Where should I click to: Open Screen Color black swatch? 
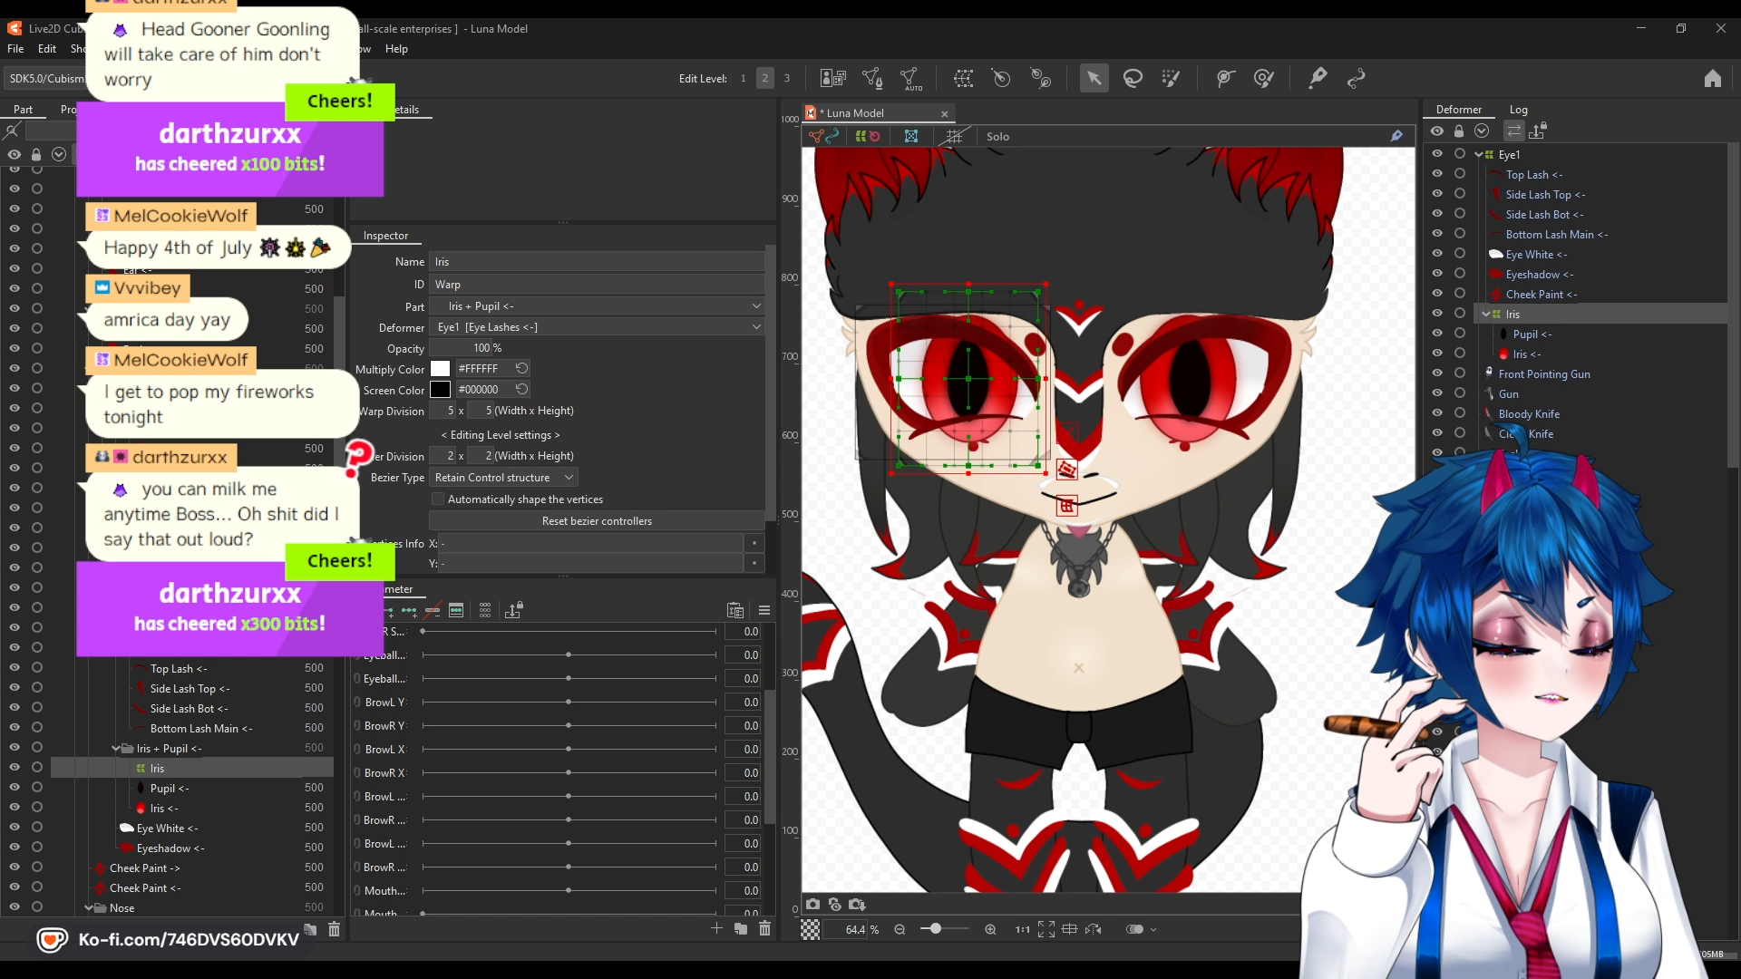pos(440,390)
